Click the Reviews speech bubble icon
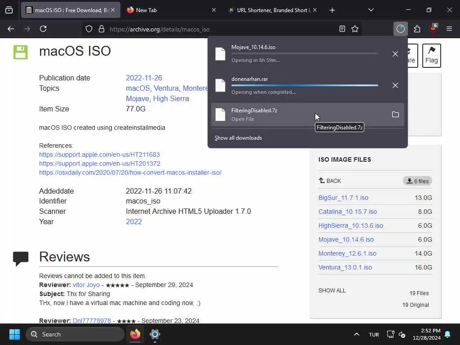Viewport: 460px width, 345px height. tap(21, 258)
